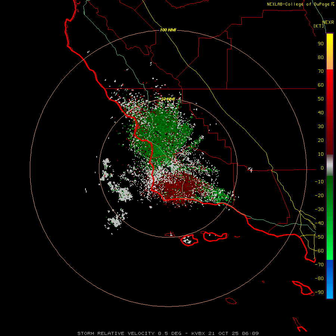Click the [KT] units label
The width and height of the screenshot is (336, 336).
(x=319, y=26)
